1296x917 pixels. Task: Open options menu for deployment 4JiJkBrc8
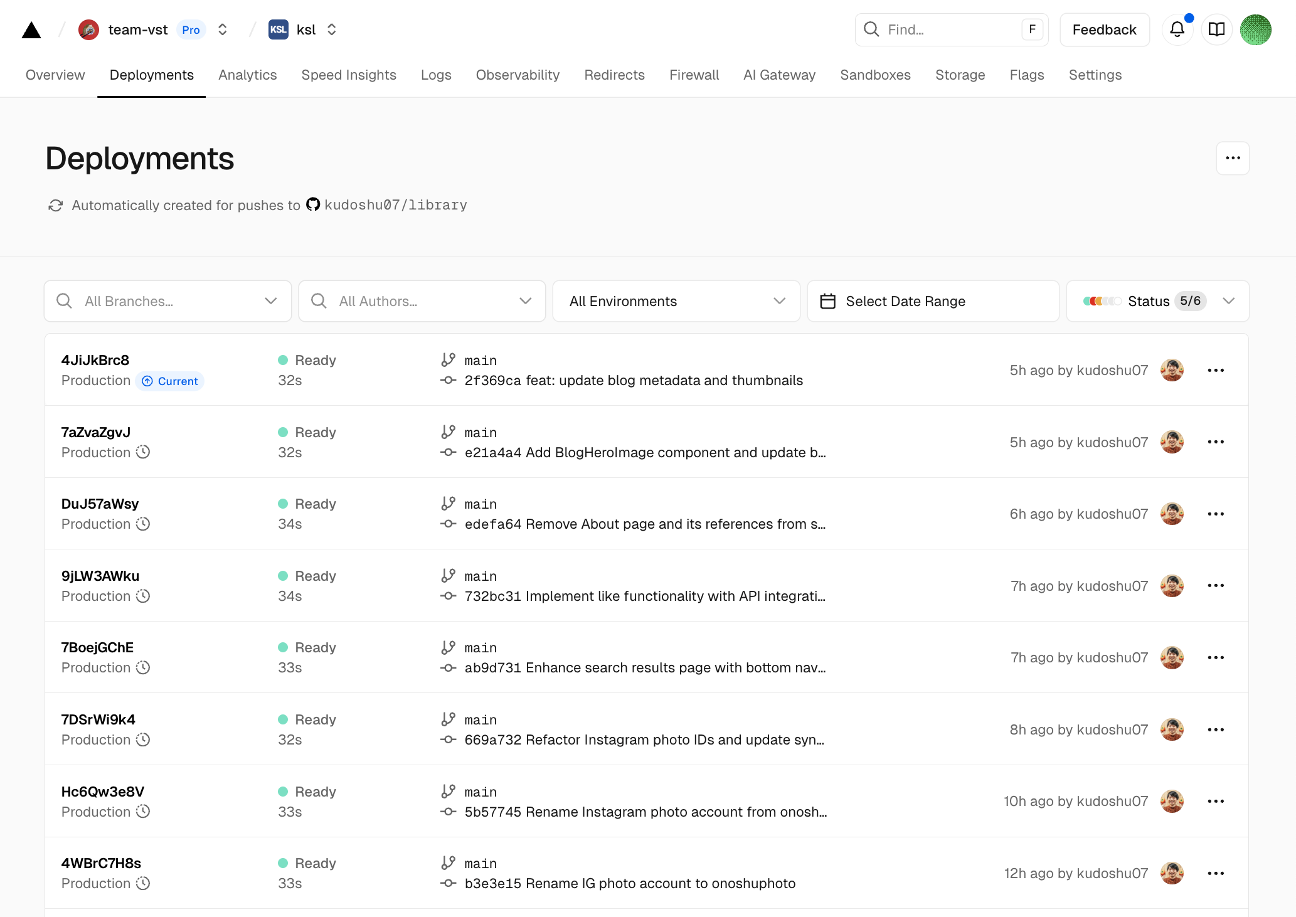point(1215,370)
